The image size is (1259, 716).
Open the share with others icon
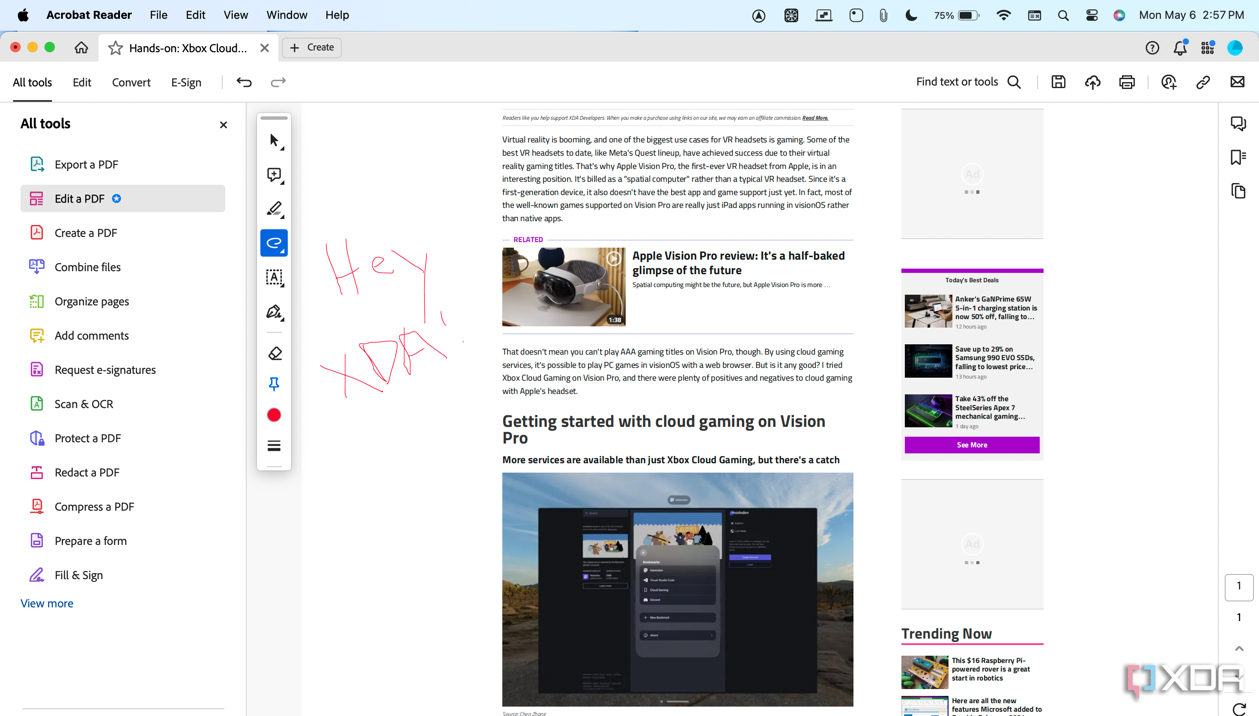(1169, 82)
